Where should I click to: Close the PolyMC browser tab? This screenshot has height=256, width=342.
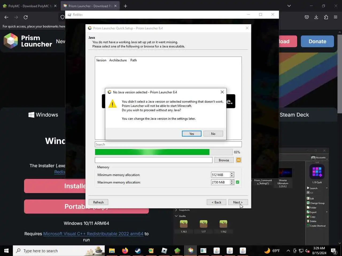(55, 6)
